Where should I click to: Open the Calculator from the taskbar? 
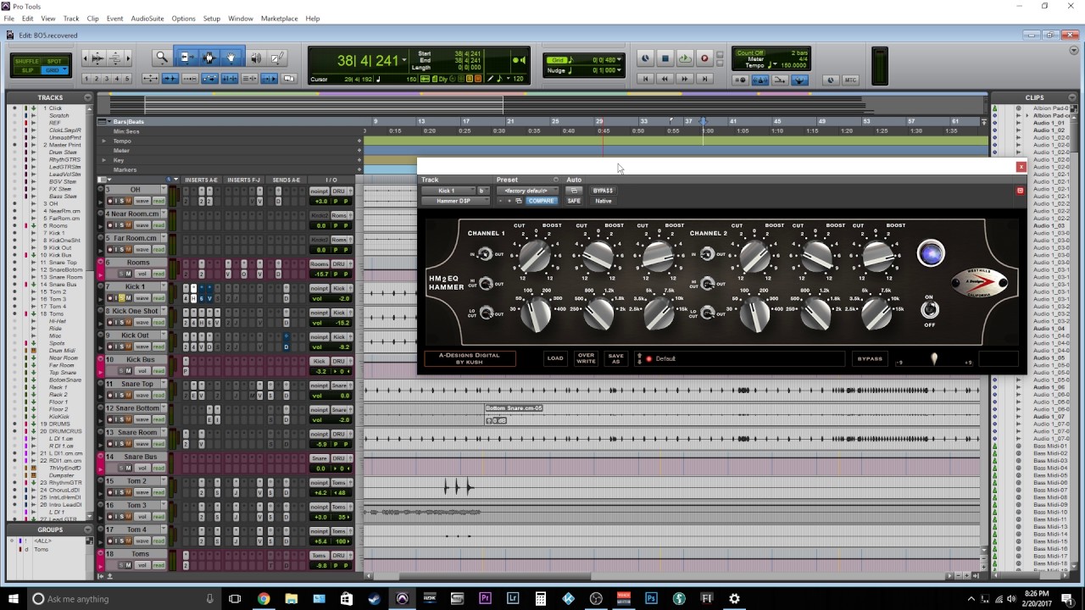(x=540, y=598)
